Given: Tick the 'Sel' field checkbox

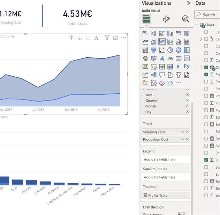Looking at the screenshot, I should click(206, 145).
